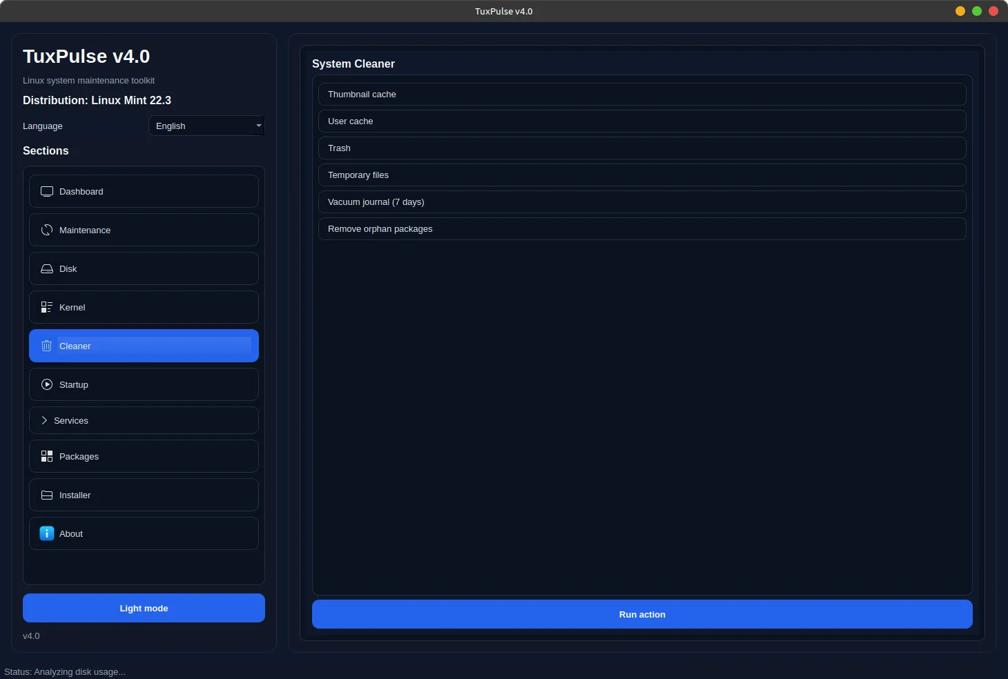
Task: Select the Trash cleaning option
Action: click(641, 148)
